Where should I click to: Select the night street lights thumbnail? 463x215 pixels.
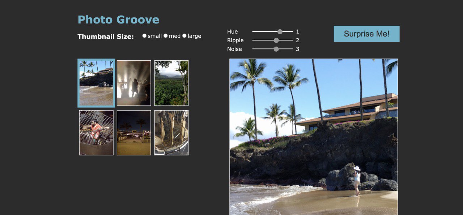(x=134, y=133)
